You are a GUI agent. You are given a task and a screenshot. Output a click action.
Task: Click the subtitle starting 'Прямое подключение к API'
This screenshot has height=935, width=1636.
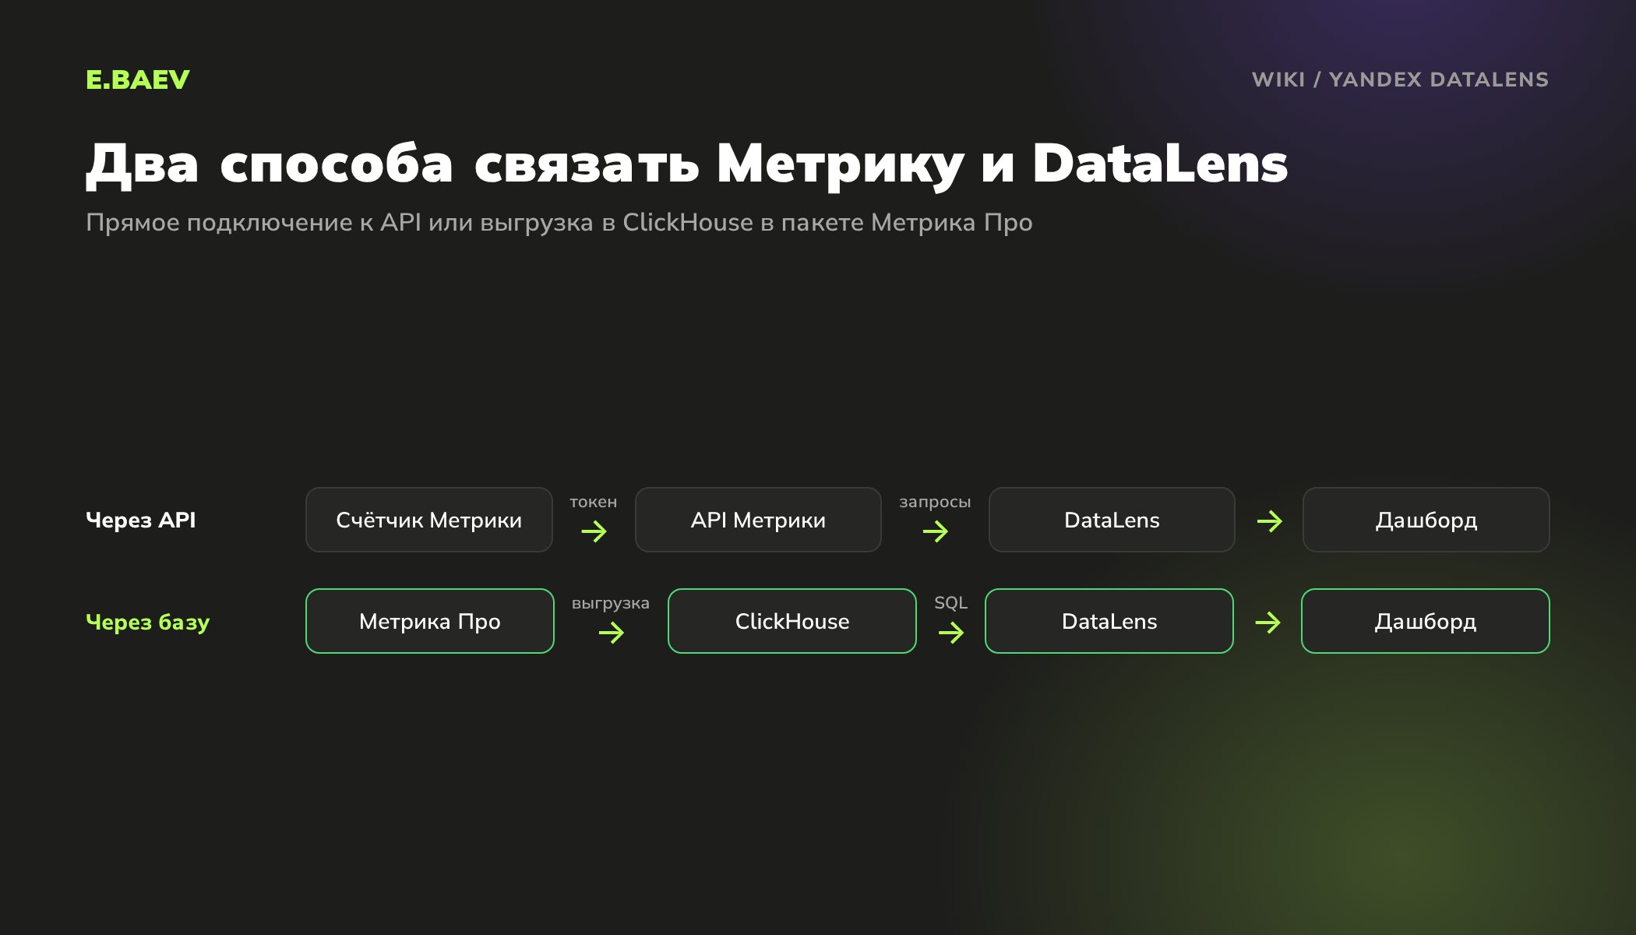coord(559,223)
